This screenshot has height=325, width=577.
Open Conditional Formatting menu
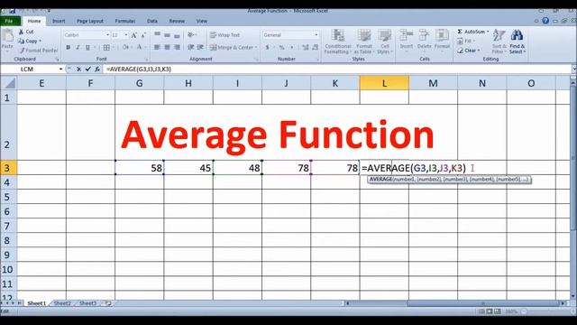[337, 42]
